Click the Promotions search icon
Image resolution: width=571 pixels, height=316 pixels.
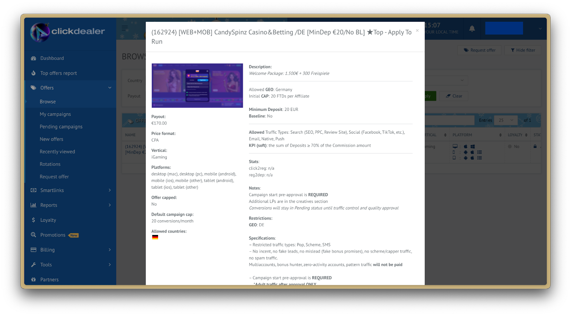point(34,235)
